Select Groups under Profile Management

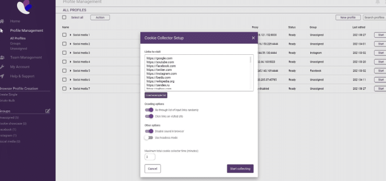pyautogui.click(x=15, y=43)
